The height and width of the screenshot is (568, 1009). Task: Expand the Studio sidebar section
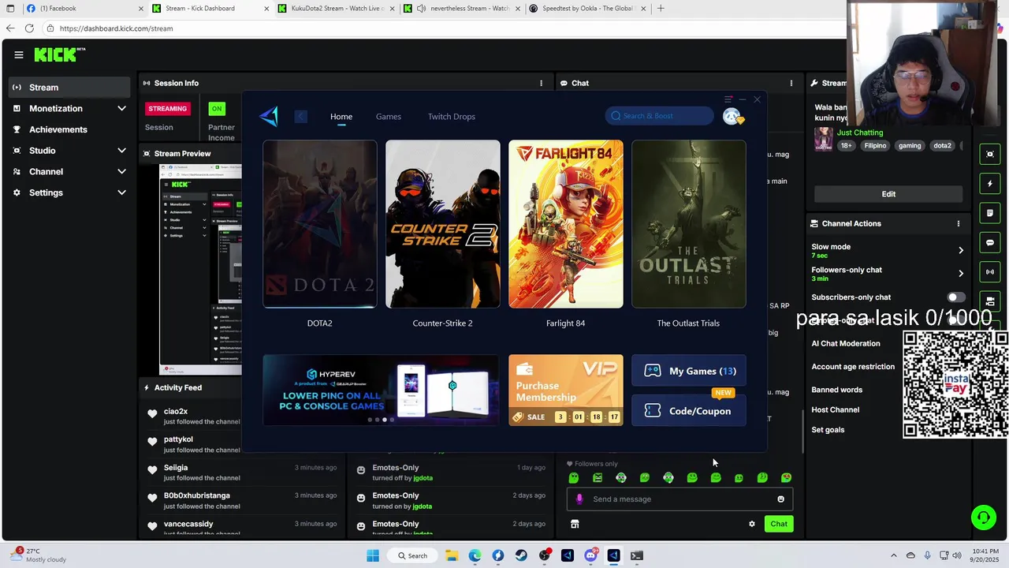click(x=121, y=151)
